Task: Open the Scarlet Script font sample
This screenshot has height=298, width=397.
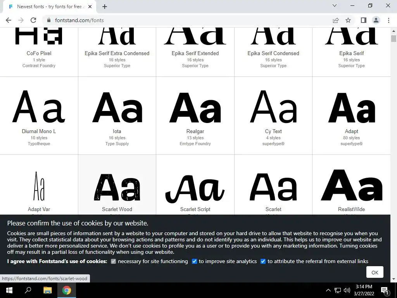Action: tap(195, 188)
